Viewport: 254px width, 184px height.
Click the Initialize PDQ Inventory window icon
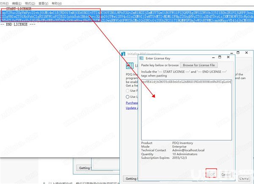coord(123,54)
